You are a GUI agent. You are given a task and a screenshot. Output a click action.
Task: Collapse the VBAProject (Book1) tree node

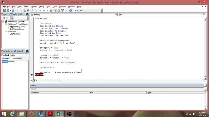pos(3,22)
